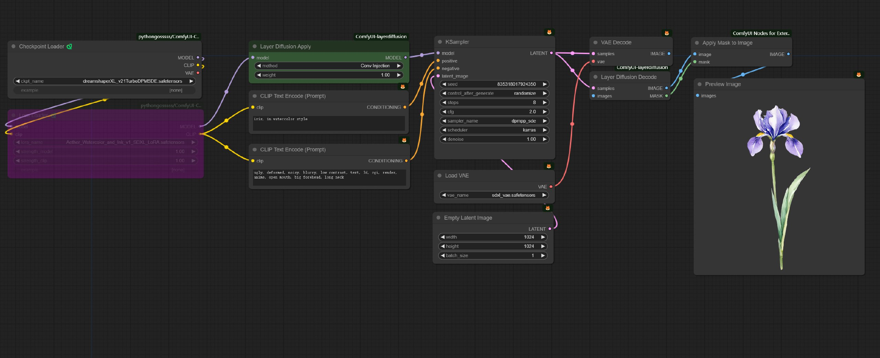Screen dimensions: 880x358
Task: Click the vae input port on VAE Decode
Action: (593, 62)
